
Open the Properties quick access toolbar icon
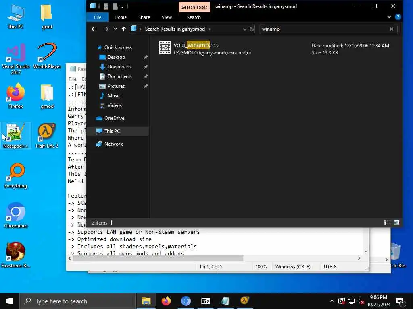click(106, 6)
